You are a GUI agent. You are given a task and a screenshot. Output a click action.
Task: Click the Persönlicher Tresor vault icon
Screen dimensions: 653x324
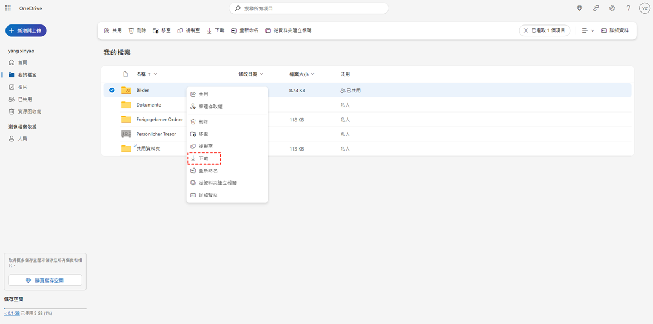pos(126,134)
